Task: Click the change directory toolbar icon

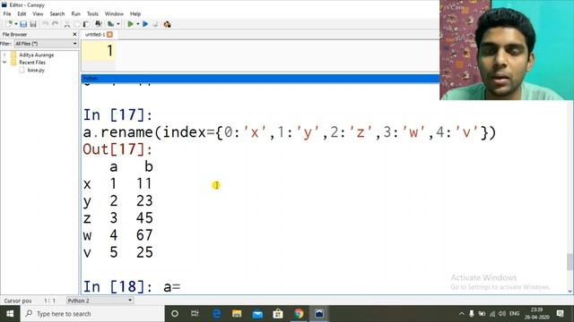Action: point(111,24)
